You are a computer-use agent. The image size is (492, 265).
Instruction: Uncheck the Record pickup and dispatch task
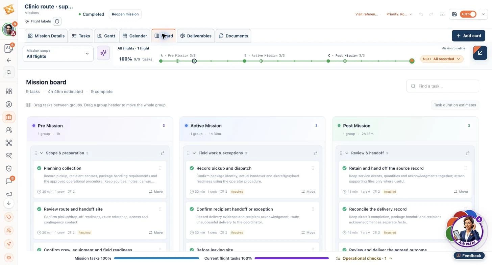192,168
